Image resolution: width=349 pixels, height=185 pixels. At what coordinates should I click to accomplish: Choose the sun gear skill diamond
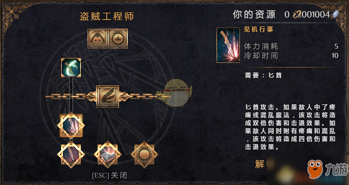pyautogui.click(x=145, y=154)
